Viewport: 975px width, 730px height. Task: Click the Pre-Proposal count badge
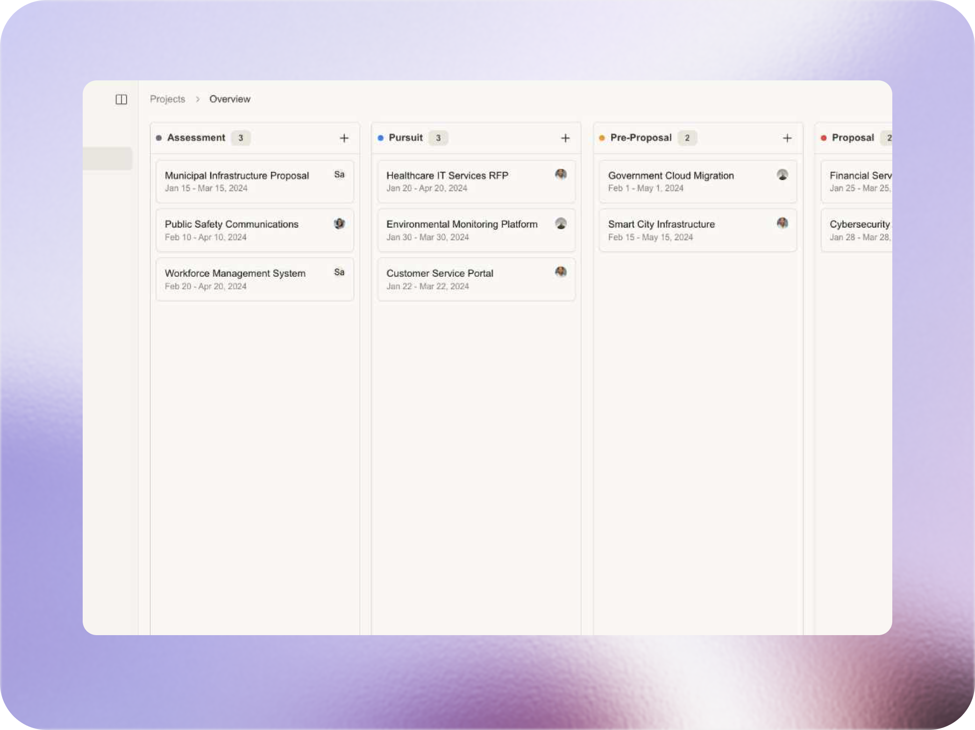pyautogui.click(x=687, y=138)
